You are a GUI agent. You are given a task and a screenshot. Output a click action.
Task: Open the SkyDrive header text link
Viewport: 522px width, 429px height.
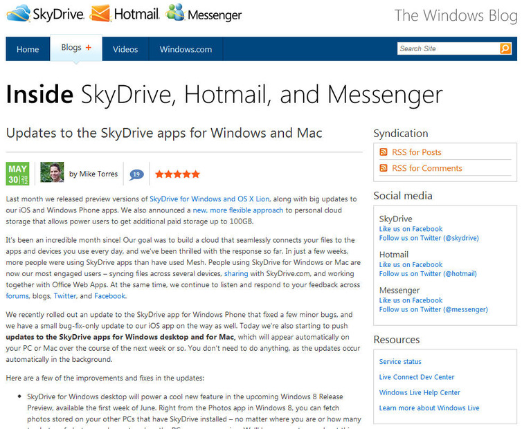point(58,15)
